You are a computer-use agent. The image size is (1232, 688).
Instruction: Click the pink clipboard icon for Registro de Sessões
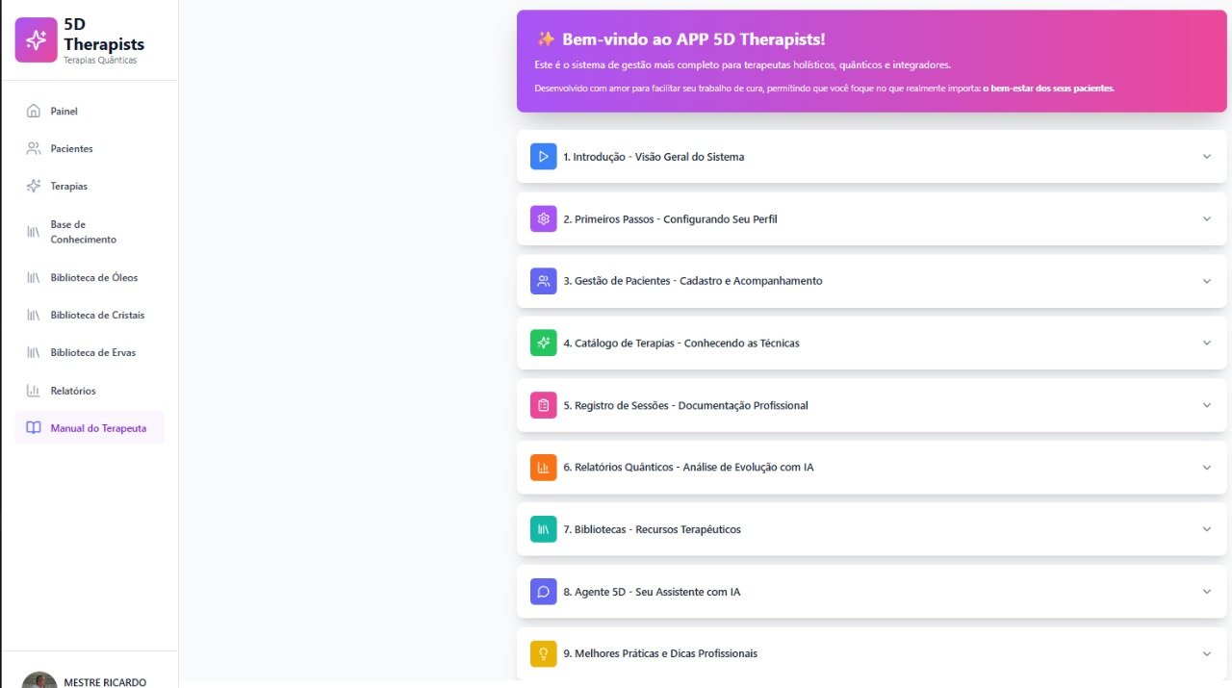544,405
